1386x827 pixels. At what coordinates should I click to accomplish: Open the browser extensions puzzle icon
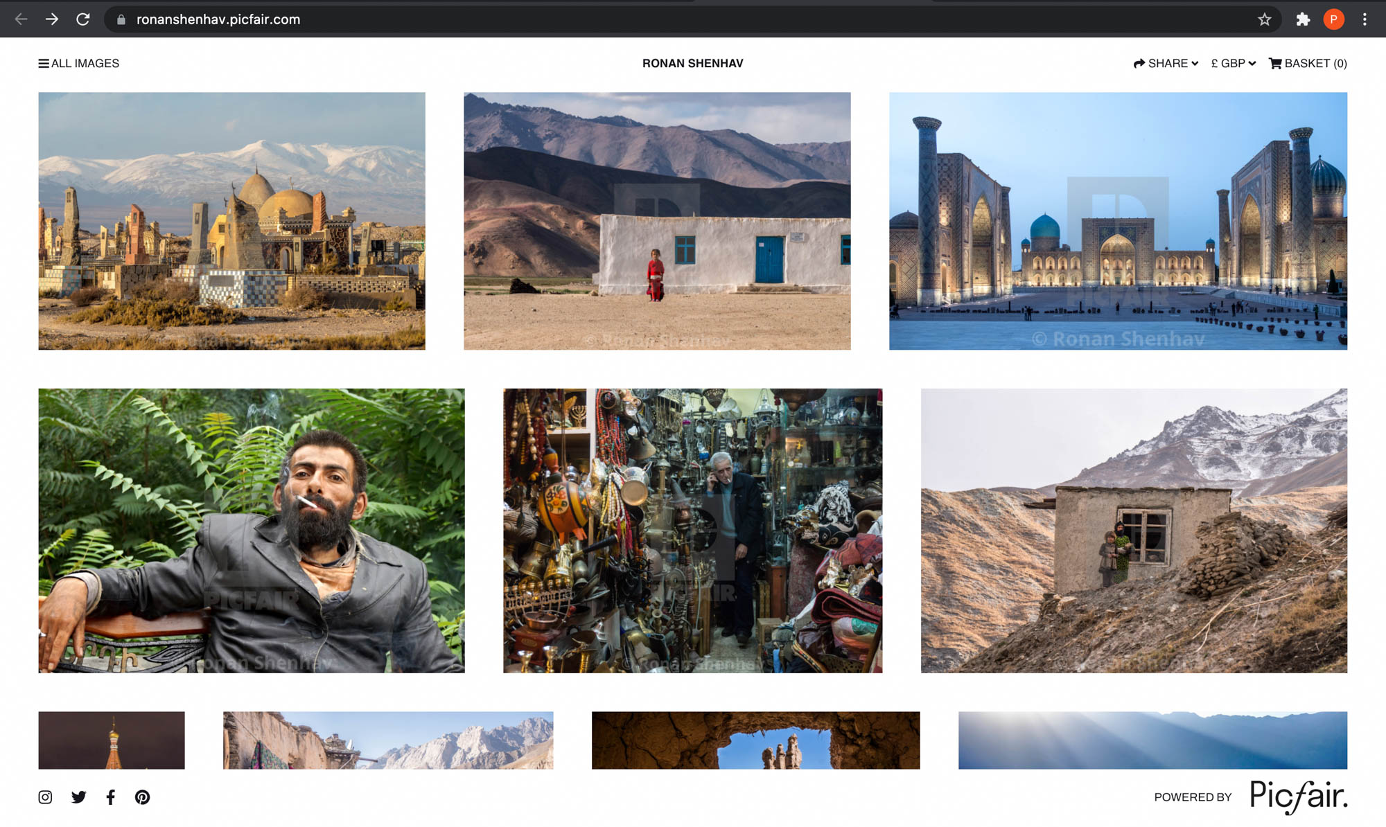(x=1302, y=19)
